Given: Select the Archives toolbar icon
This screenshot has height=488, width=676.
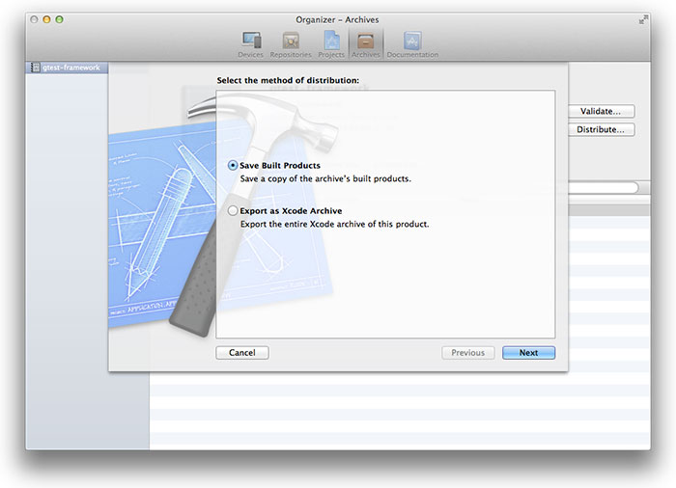Looking at the screenshot, I should click(x=366, y=43).
